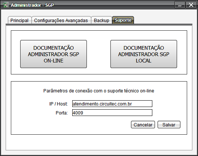
Task: Close the Administrador SGP window
Action: click(x=191, y=5)
